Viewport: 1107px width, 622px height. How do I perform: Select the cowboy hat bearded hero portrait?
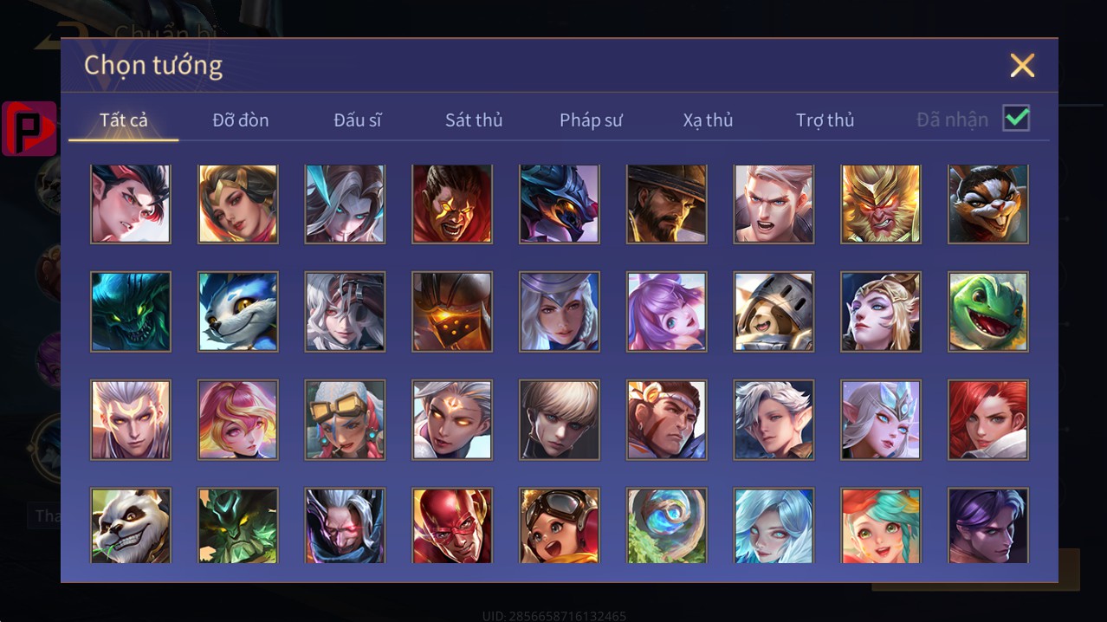666,204
